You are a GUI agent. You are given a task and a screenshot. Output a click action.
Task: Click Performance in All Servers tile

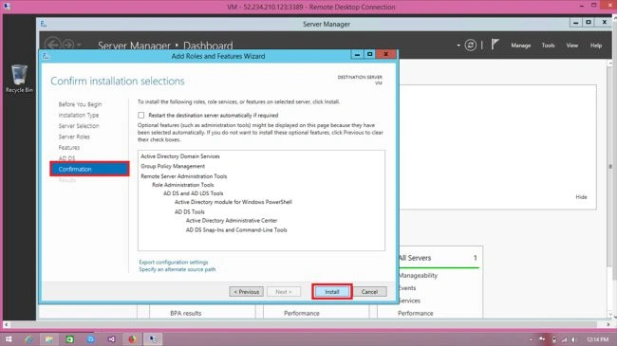416,313
